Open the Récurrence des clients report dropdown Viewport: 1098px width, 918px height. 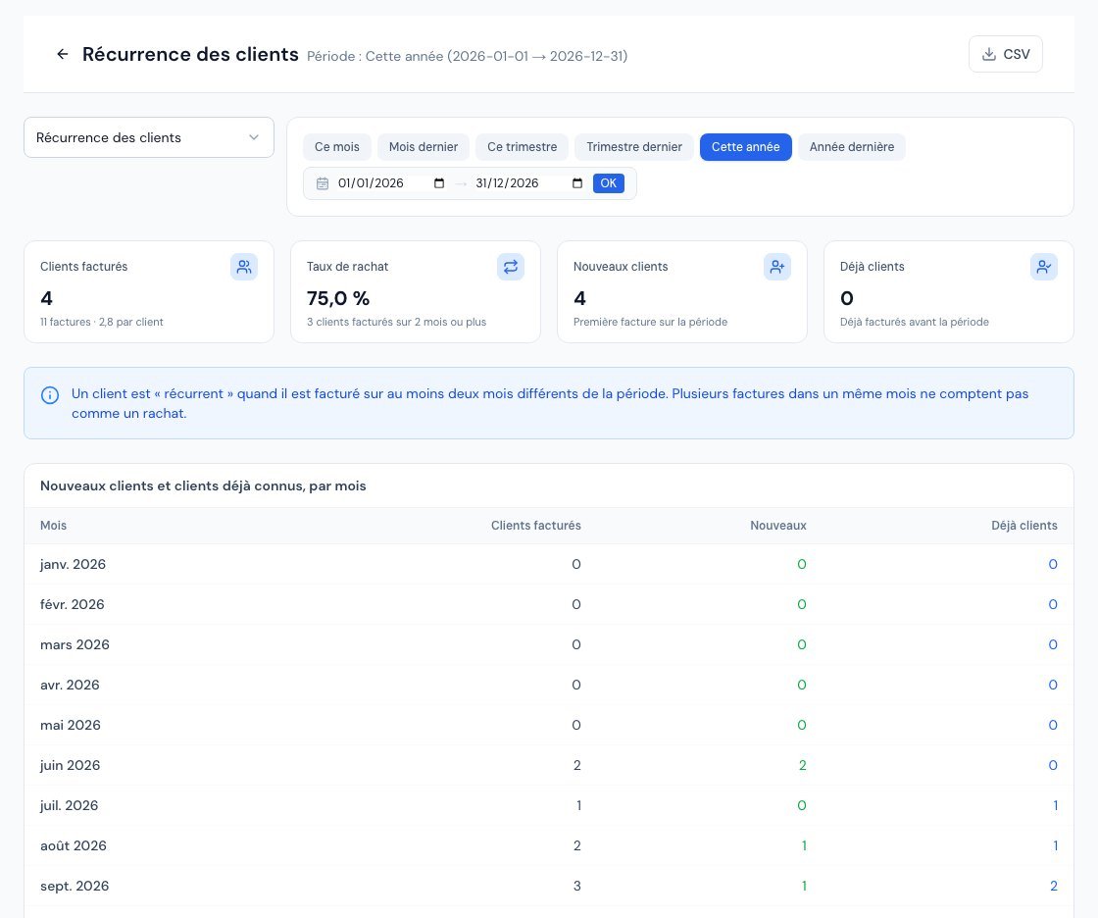tap(149, 137)
